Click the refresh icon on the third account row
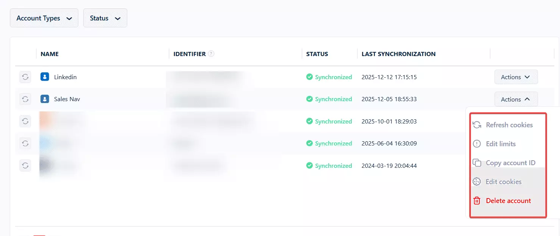 click(25, 121)
